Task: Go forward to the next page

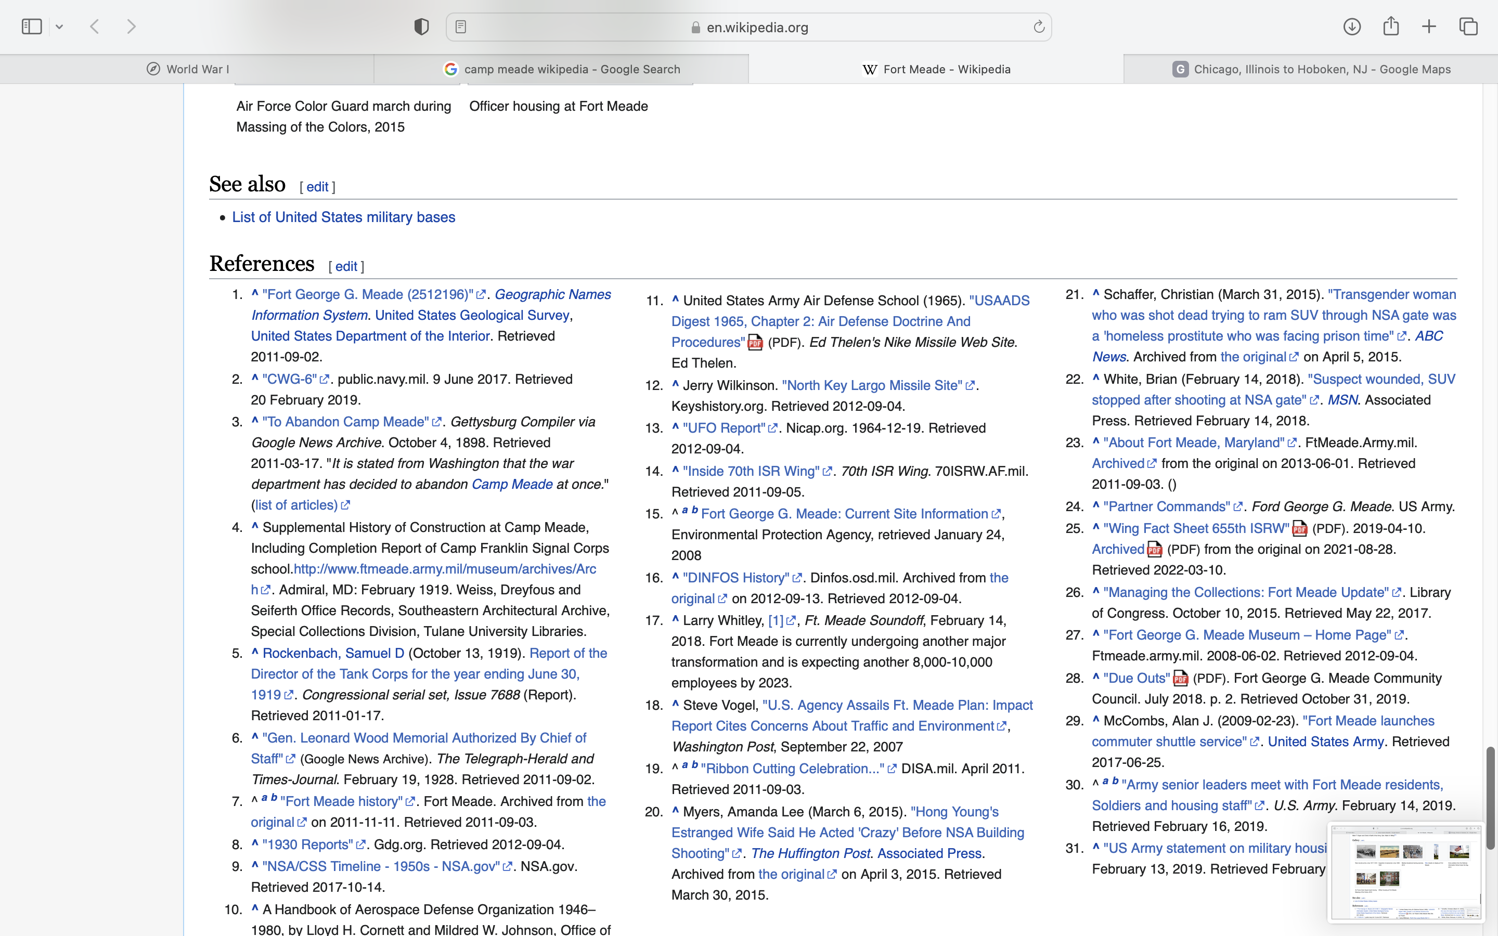Action: (x=131, y=27)
